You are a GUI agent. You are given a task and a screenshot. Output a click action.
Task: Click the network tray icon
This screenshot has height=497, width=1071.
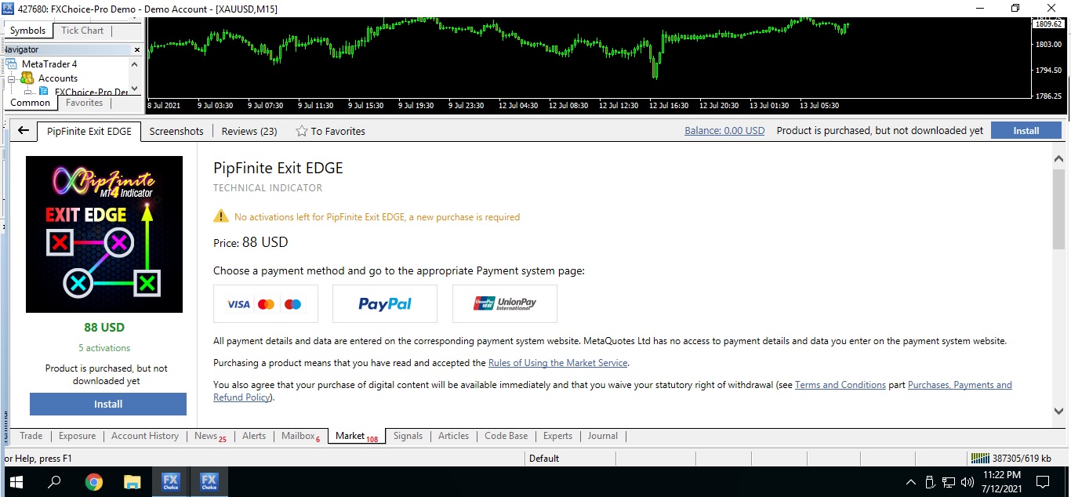(949, 482)
